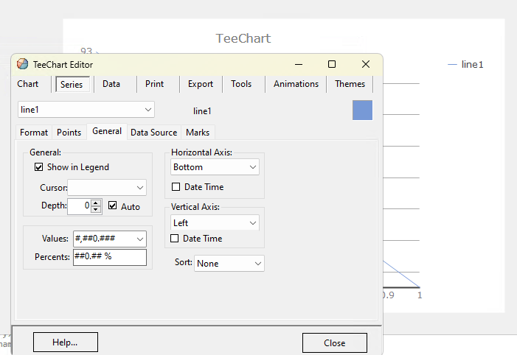
Task: Click the Percents format field
Action: click(110, 257)
